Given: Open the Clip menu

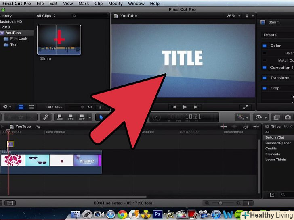Looking at the screenshot, I should click(x=99, y=4).
